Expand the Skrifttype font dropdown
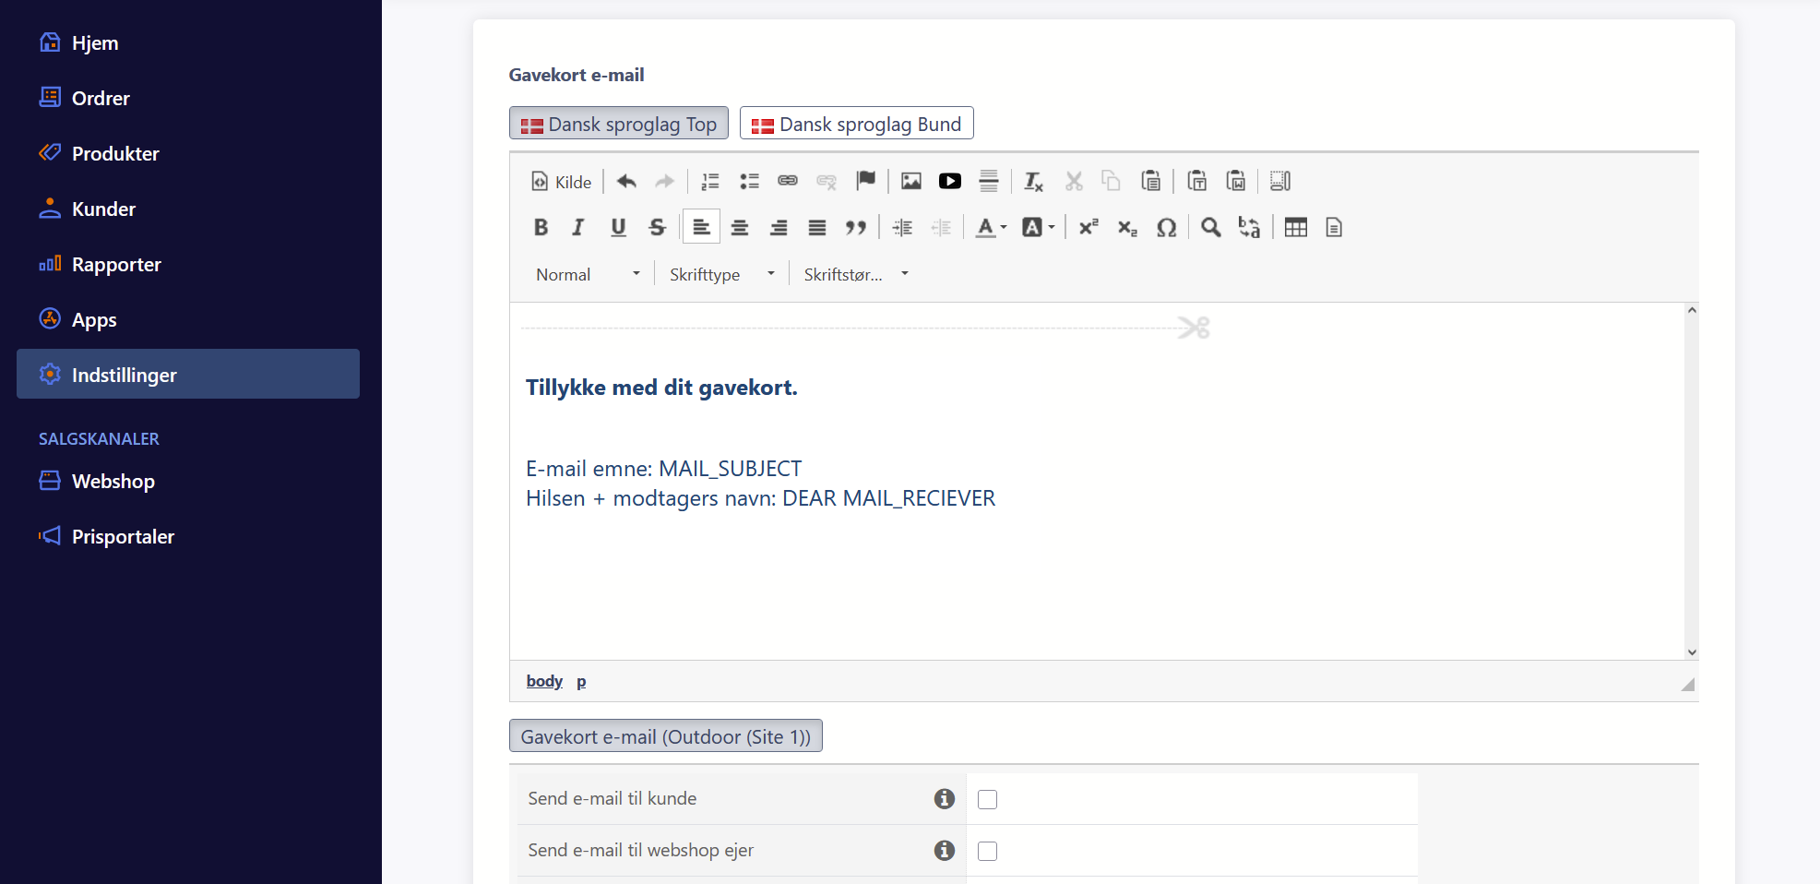1820x884 pixels. 721,274
